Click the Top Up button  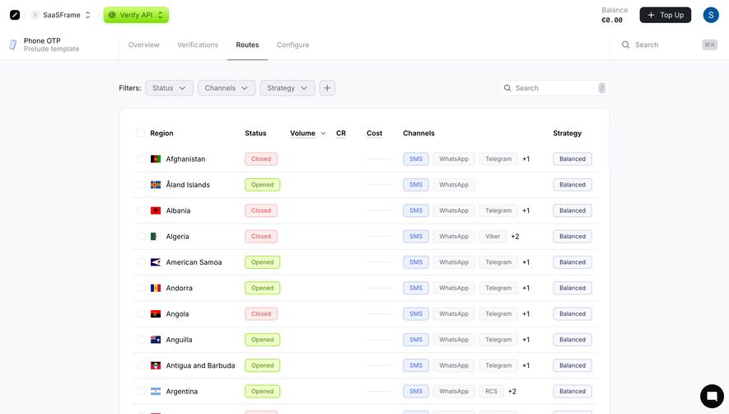pyautogui.click(x=666, y=15)
